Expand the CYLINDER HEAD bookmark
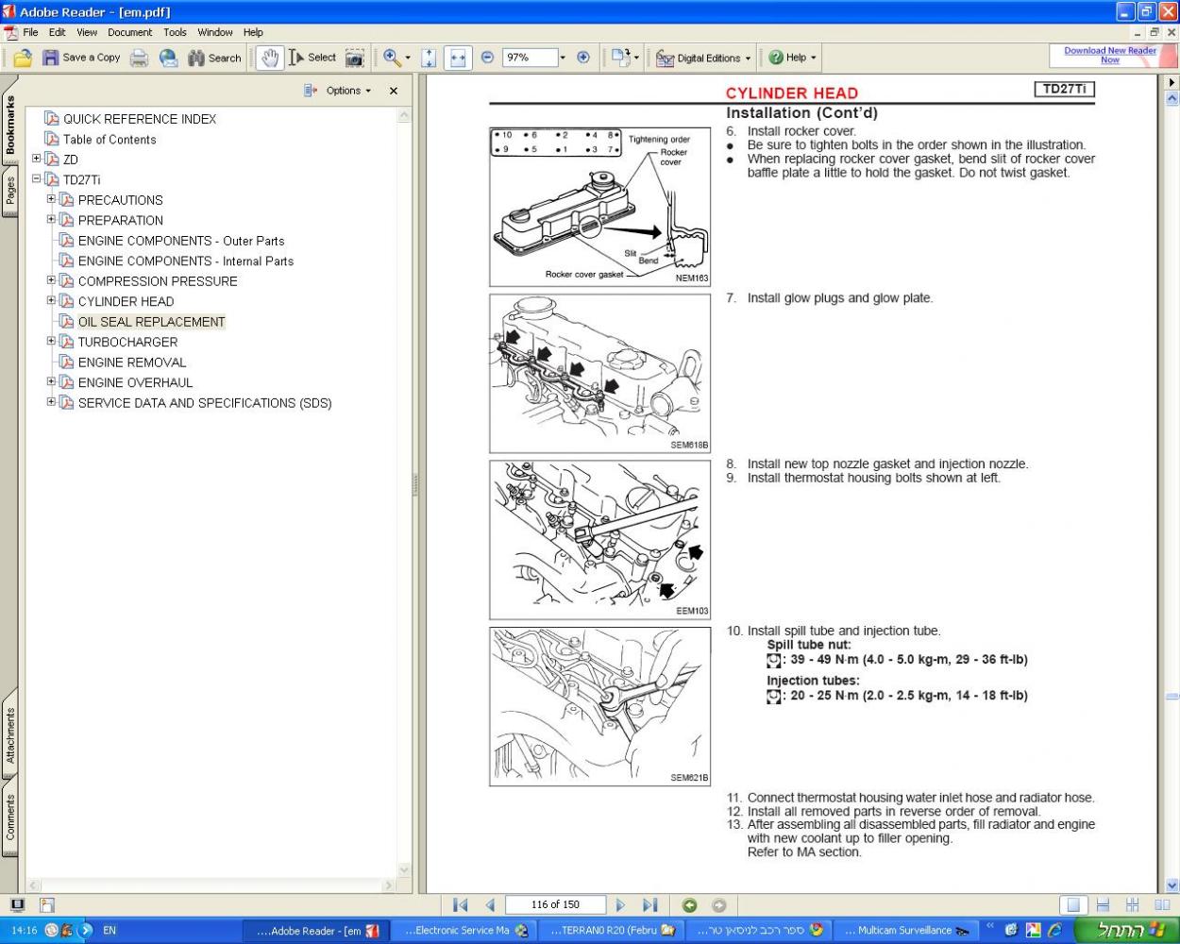This screenshot has height=944, width=1180. coord(51,301)
